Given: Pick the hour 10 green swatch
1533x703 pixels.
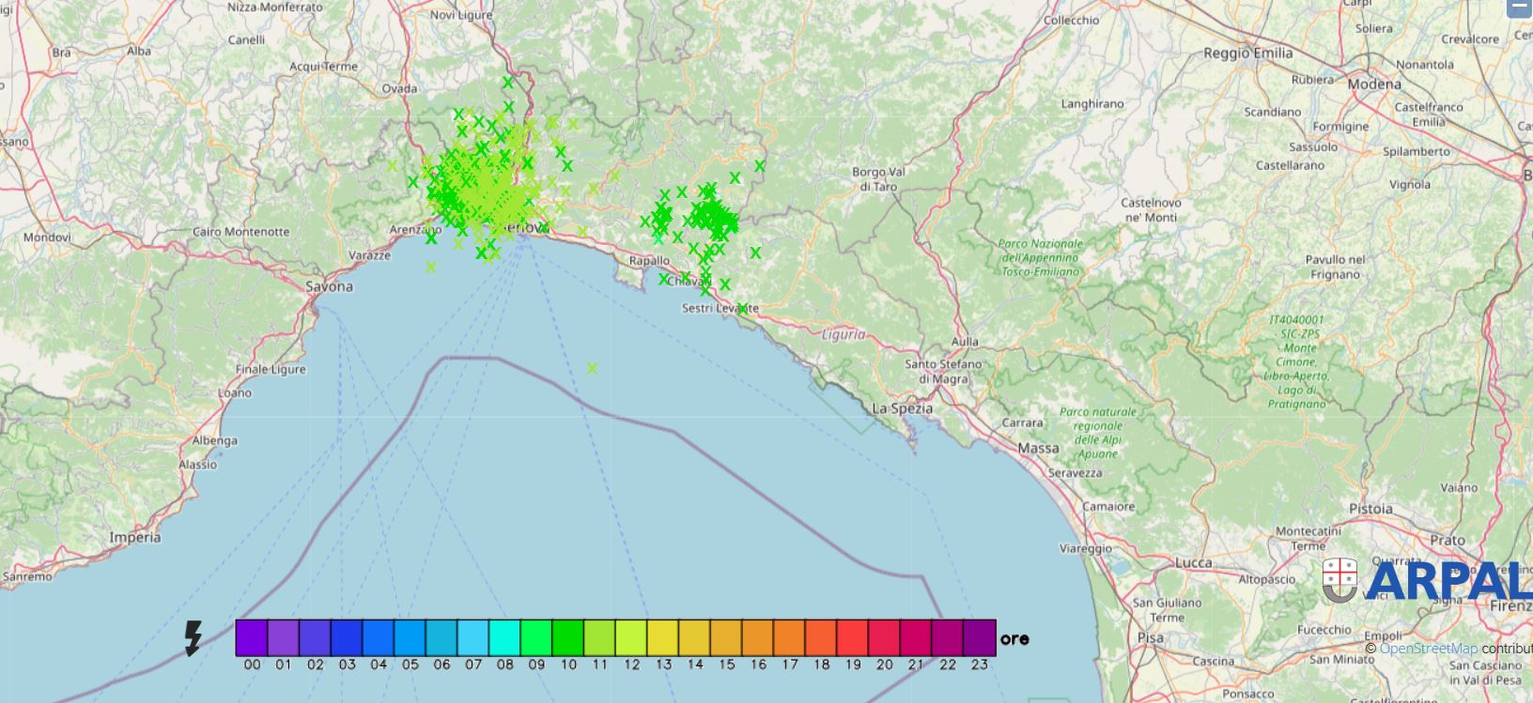Looking at the screenshot, I should (x=567, y=637).
